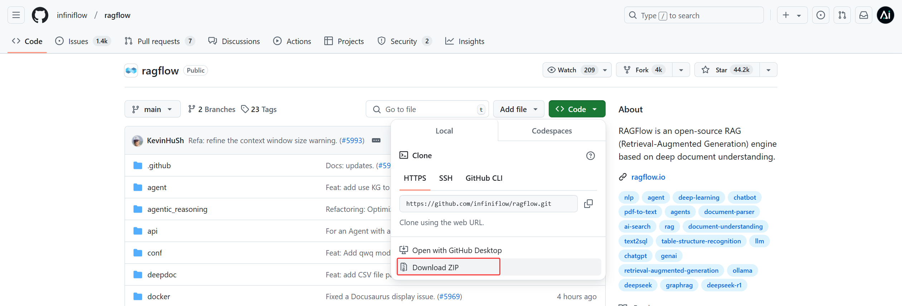Select the Local tab in clone popup
The height and width of the screenshot is (306, 902).
coord(444,131)
